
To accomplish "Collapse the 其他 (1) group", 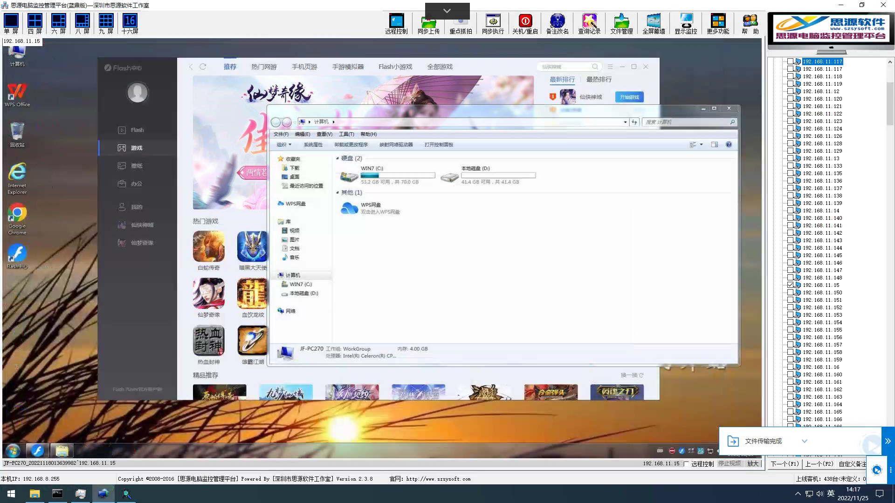I will [x=337, y=192].
